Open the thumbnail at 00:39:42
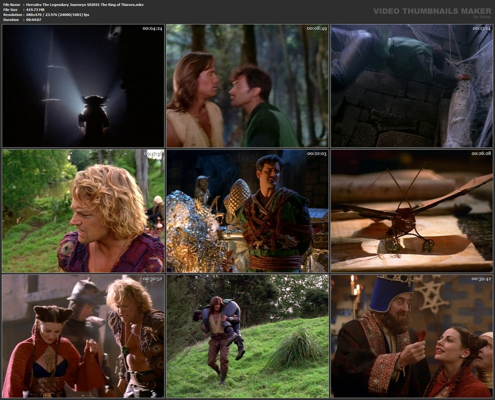495x400 pixels. (x=411, y=336)
